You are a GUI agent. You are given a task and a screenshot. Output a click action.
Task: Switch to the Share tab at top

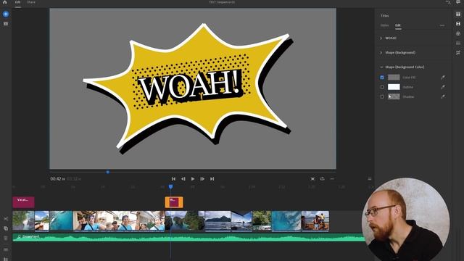point(30,2)
